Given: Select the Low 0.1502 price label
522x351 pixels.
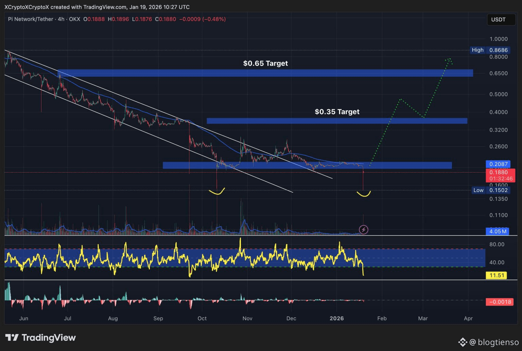Looking at the screenshot, I should point(491,190).
